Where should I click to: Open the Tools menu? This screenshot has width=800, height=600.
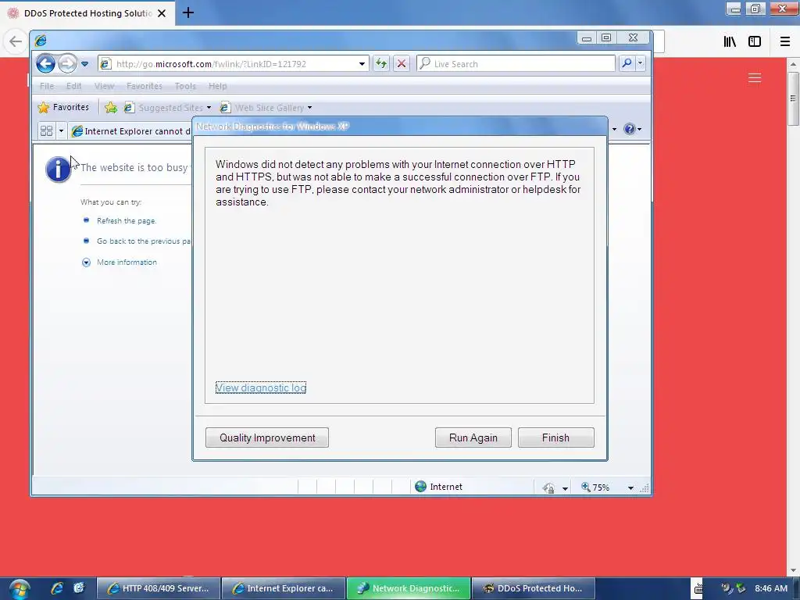[185, 86]
